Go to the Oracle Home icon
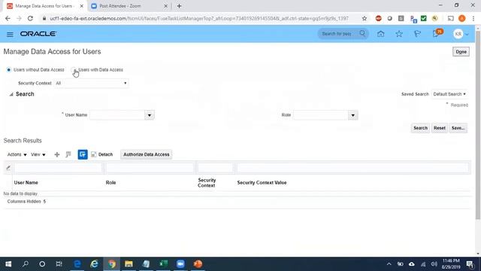This screenshot has height=271, width=481. pos(381,34)
